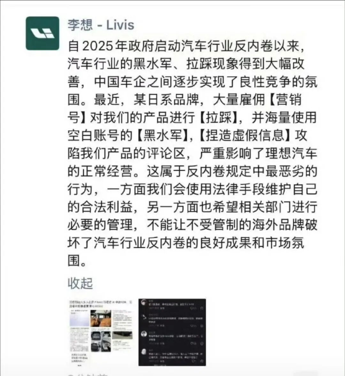Select second commenter avatar in dark screenshot
The width and height of the screenshot is (345, 376).
coord(144,317)
